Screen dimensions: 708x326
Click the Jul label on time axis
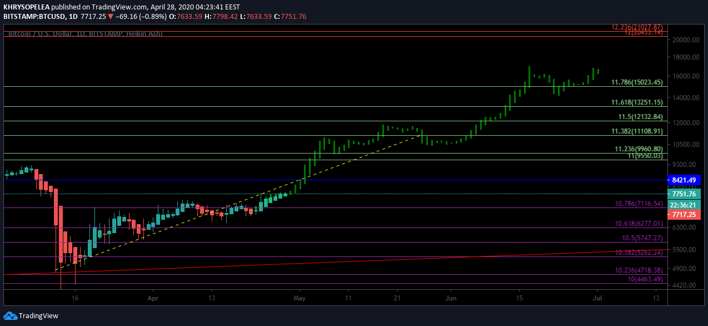[x=597, y=299]
